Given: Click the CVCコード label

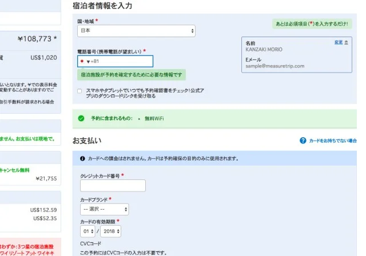Looking at the screenshot, I should tap(90, 243).
